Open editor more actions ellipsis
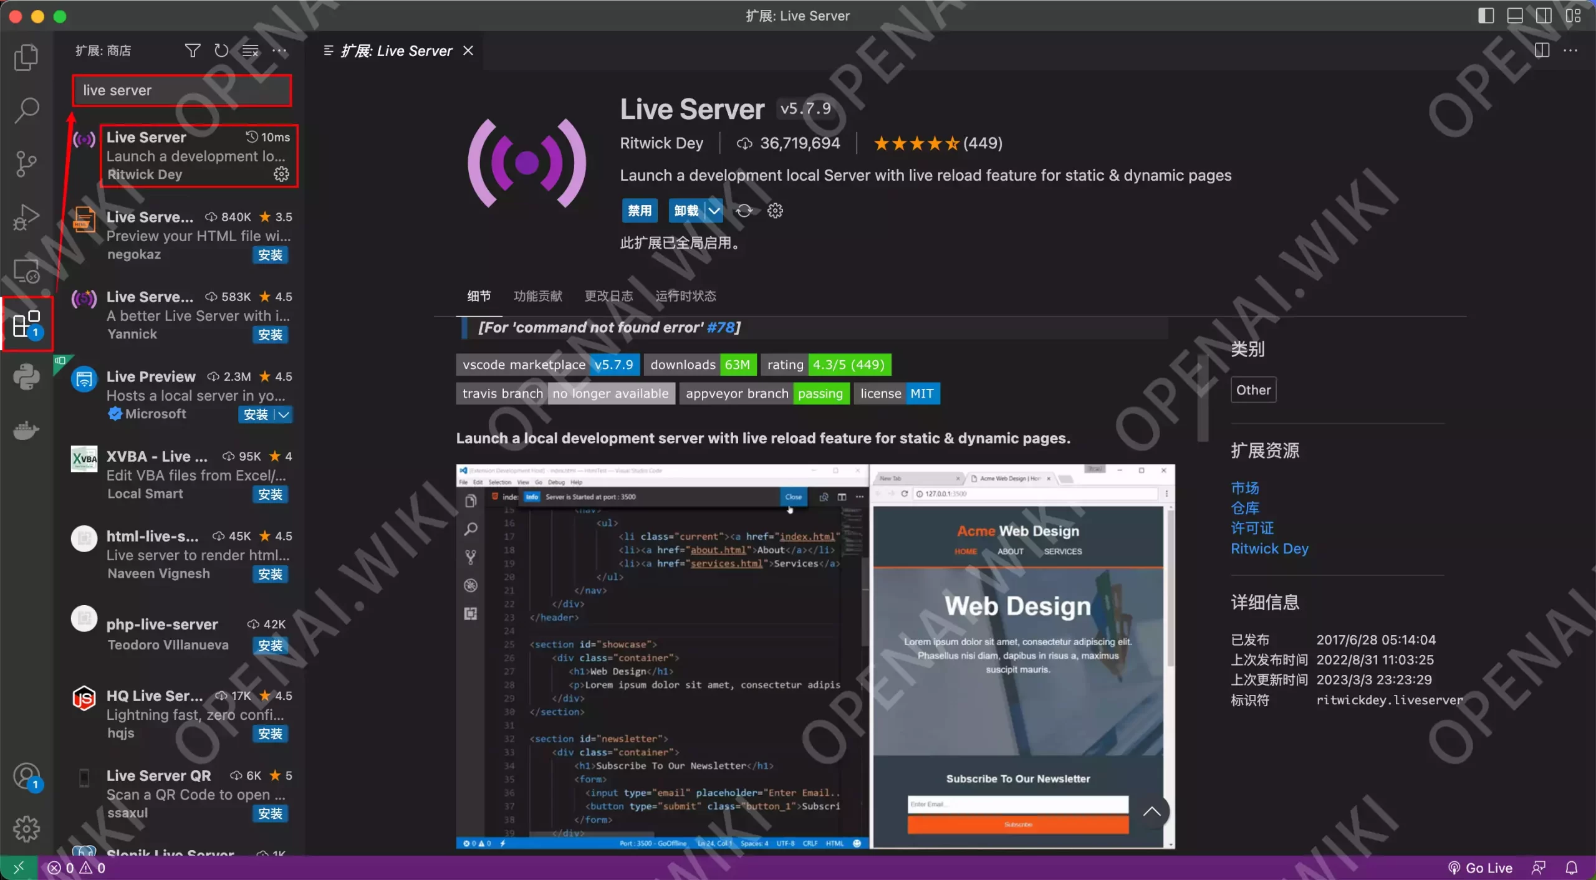The image size is (1596, 880). (x=1570, y=50)
